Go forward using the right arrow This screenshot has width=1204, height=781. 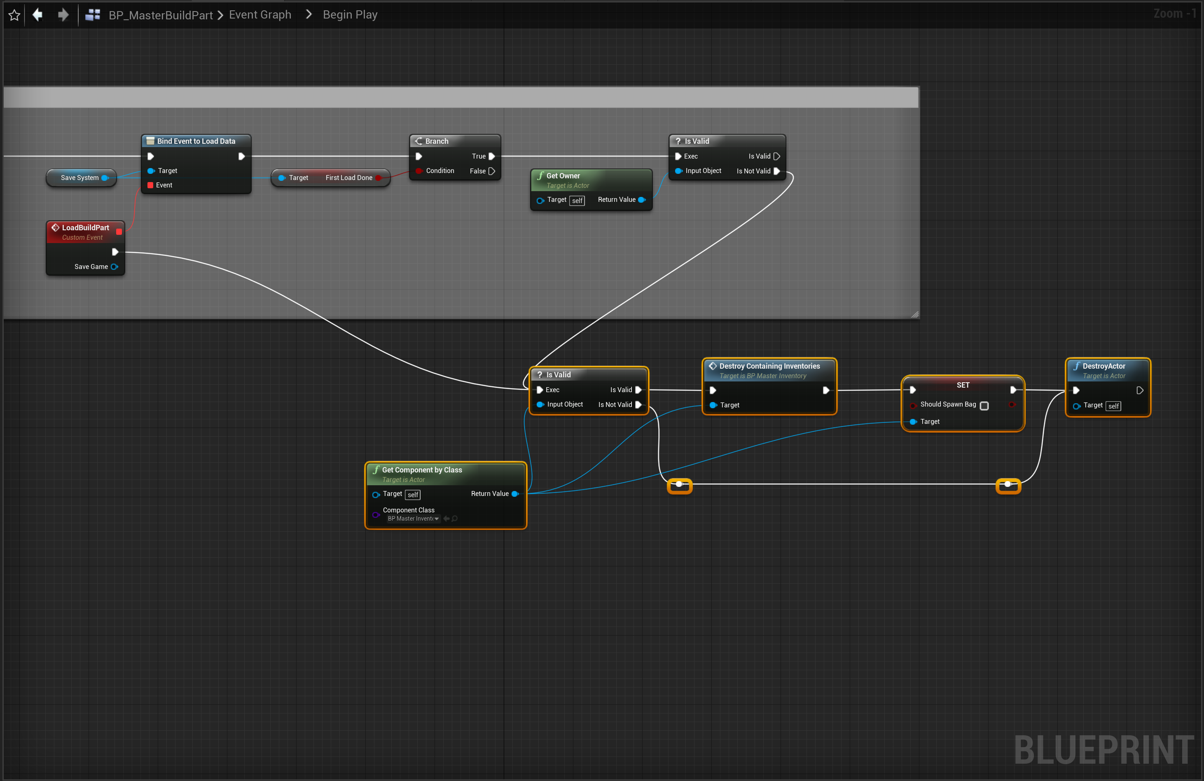(x=63, y=15)
